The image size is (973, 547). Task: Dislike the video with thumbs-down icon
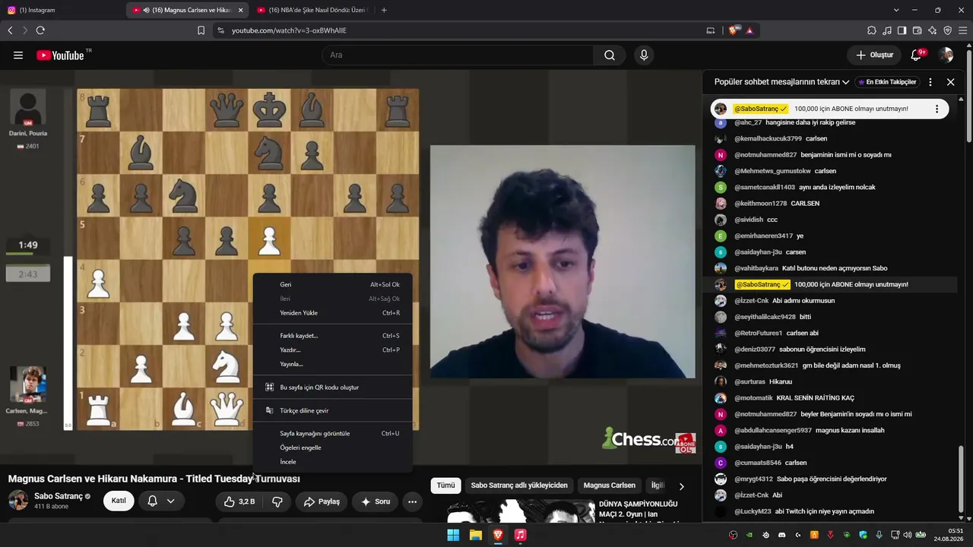[x=277, y=501]
